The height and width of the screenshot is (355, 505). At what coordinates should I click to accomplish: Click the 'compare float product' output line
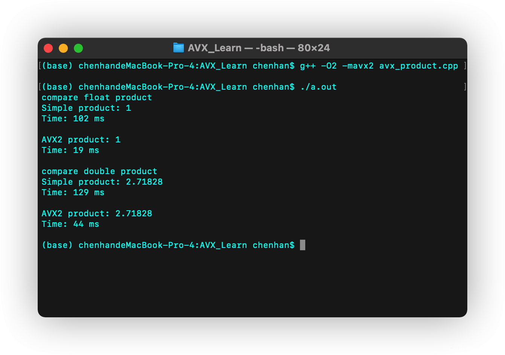(x=97, y=98)
